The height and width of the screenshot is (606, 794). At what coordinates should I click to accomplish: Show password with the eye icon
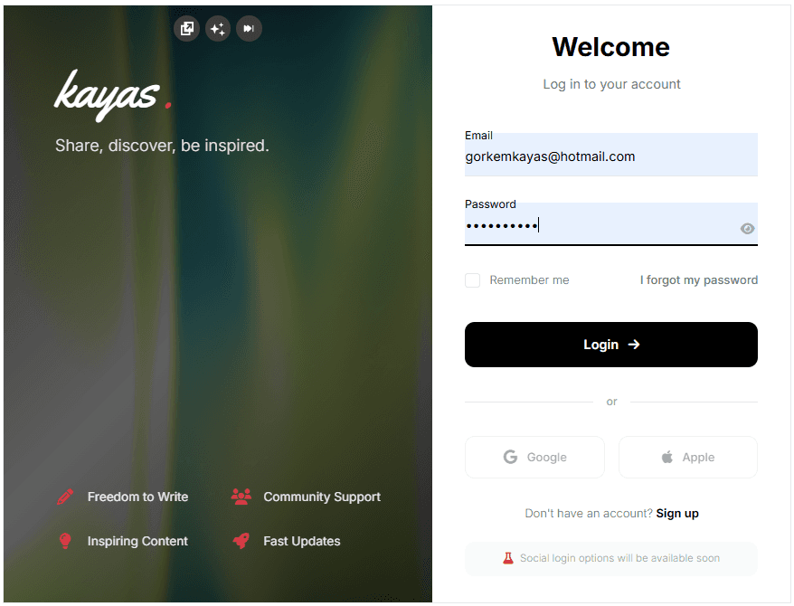pyautogui.click(x=747, y=229)
